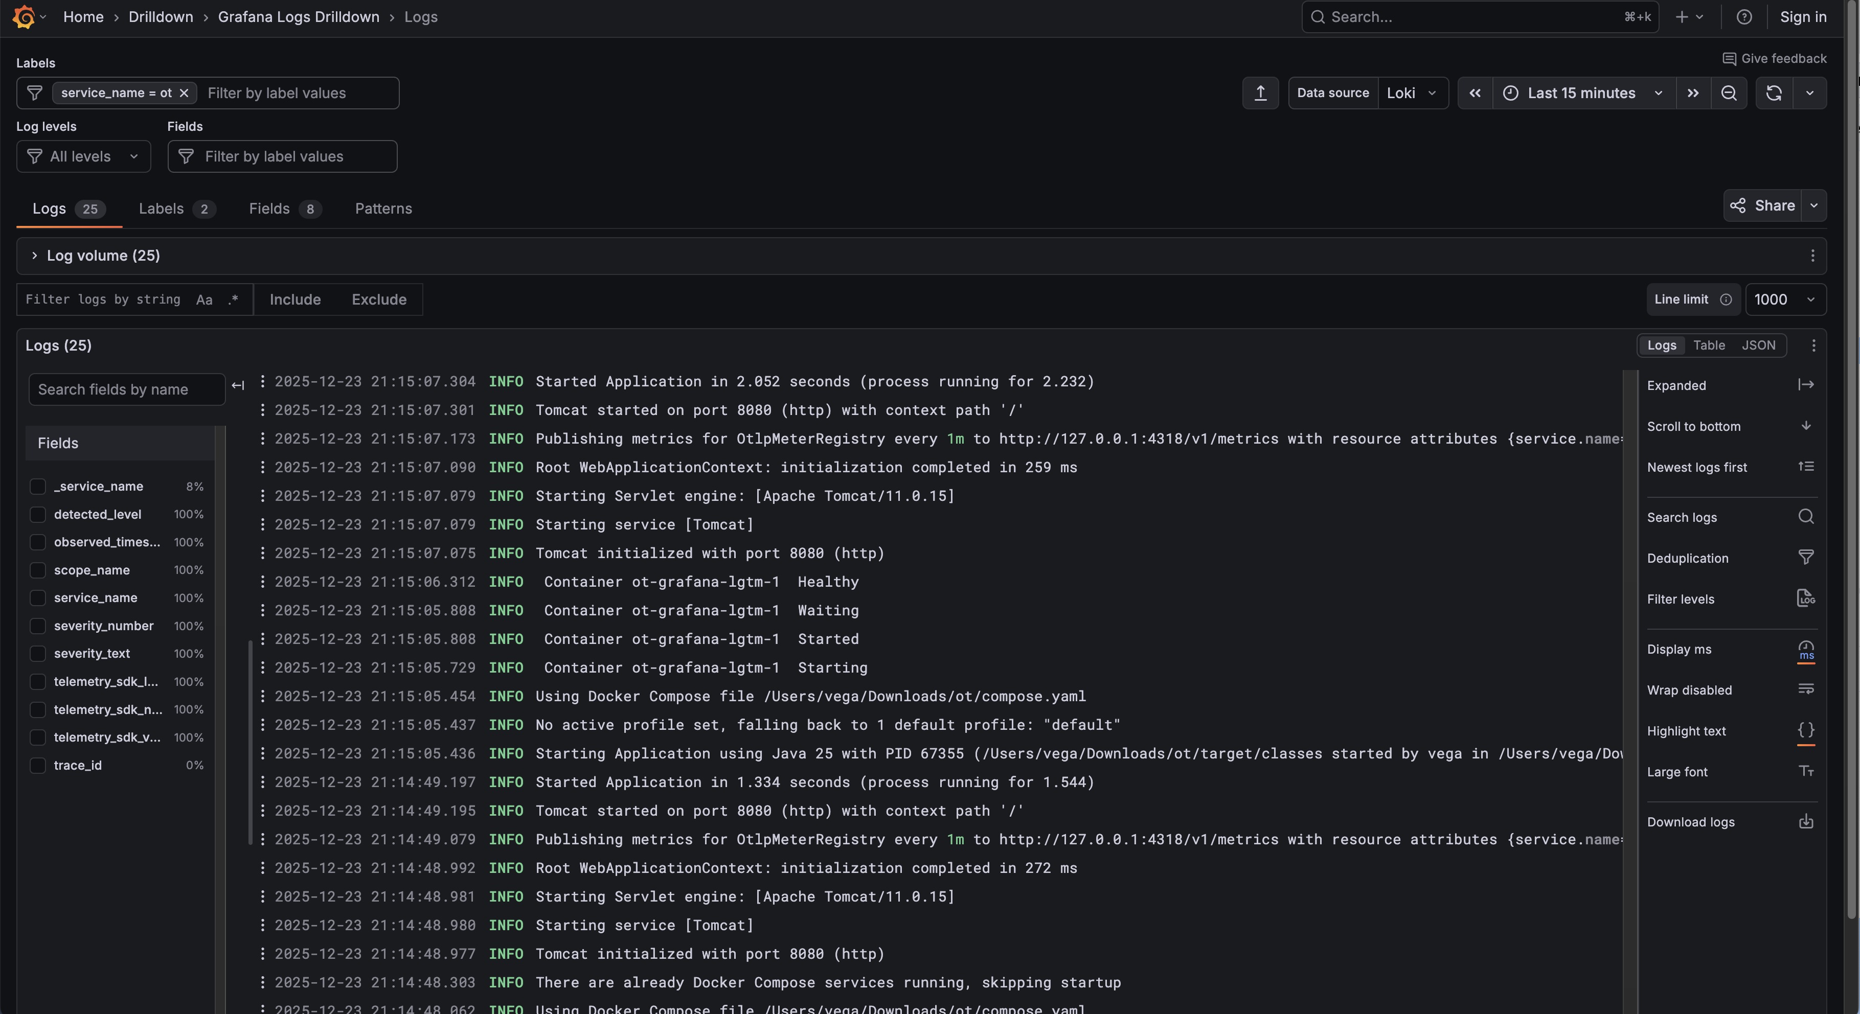Switch log view to JSON
1860x1014 pixels.
tap(1760, 345)
